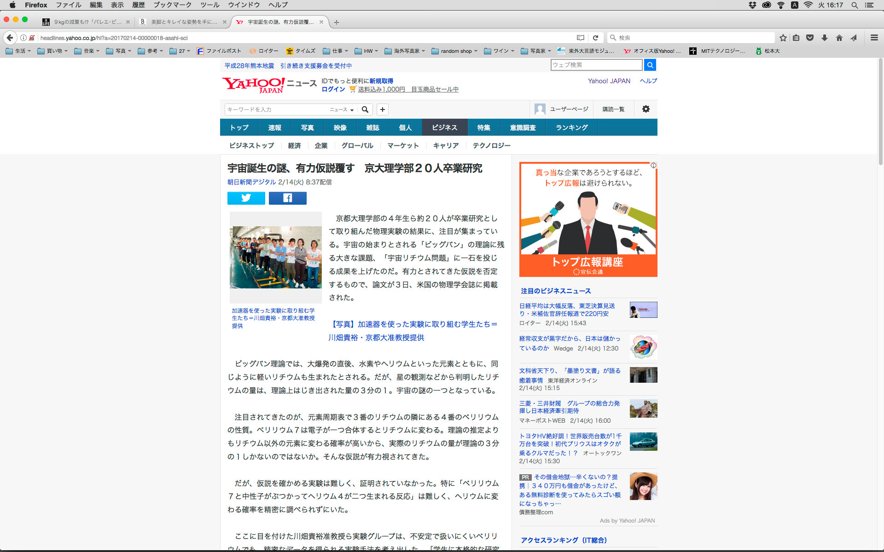Open the accelerator students photo thumbnail
Screen dimensions: 884x552
tap(275, 257)
